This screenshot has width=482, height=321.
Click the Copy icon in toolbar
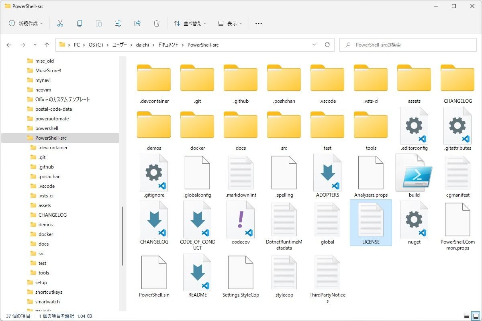[80, 23]
